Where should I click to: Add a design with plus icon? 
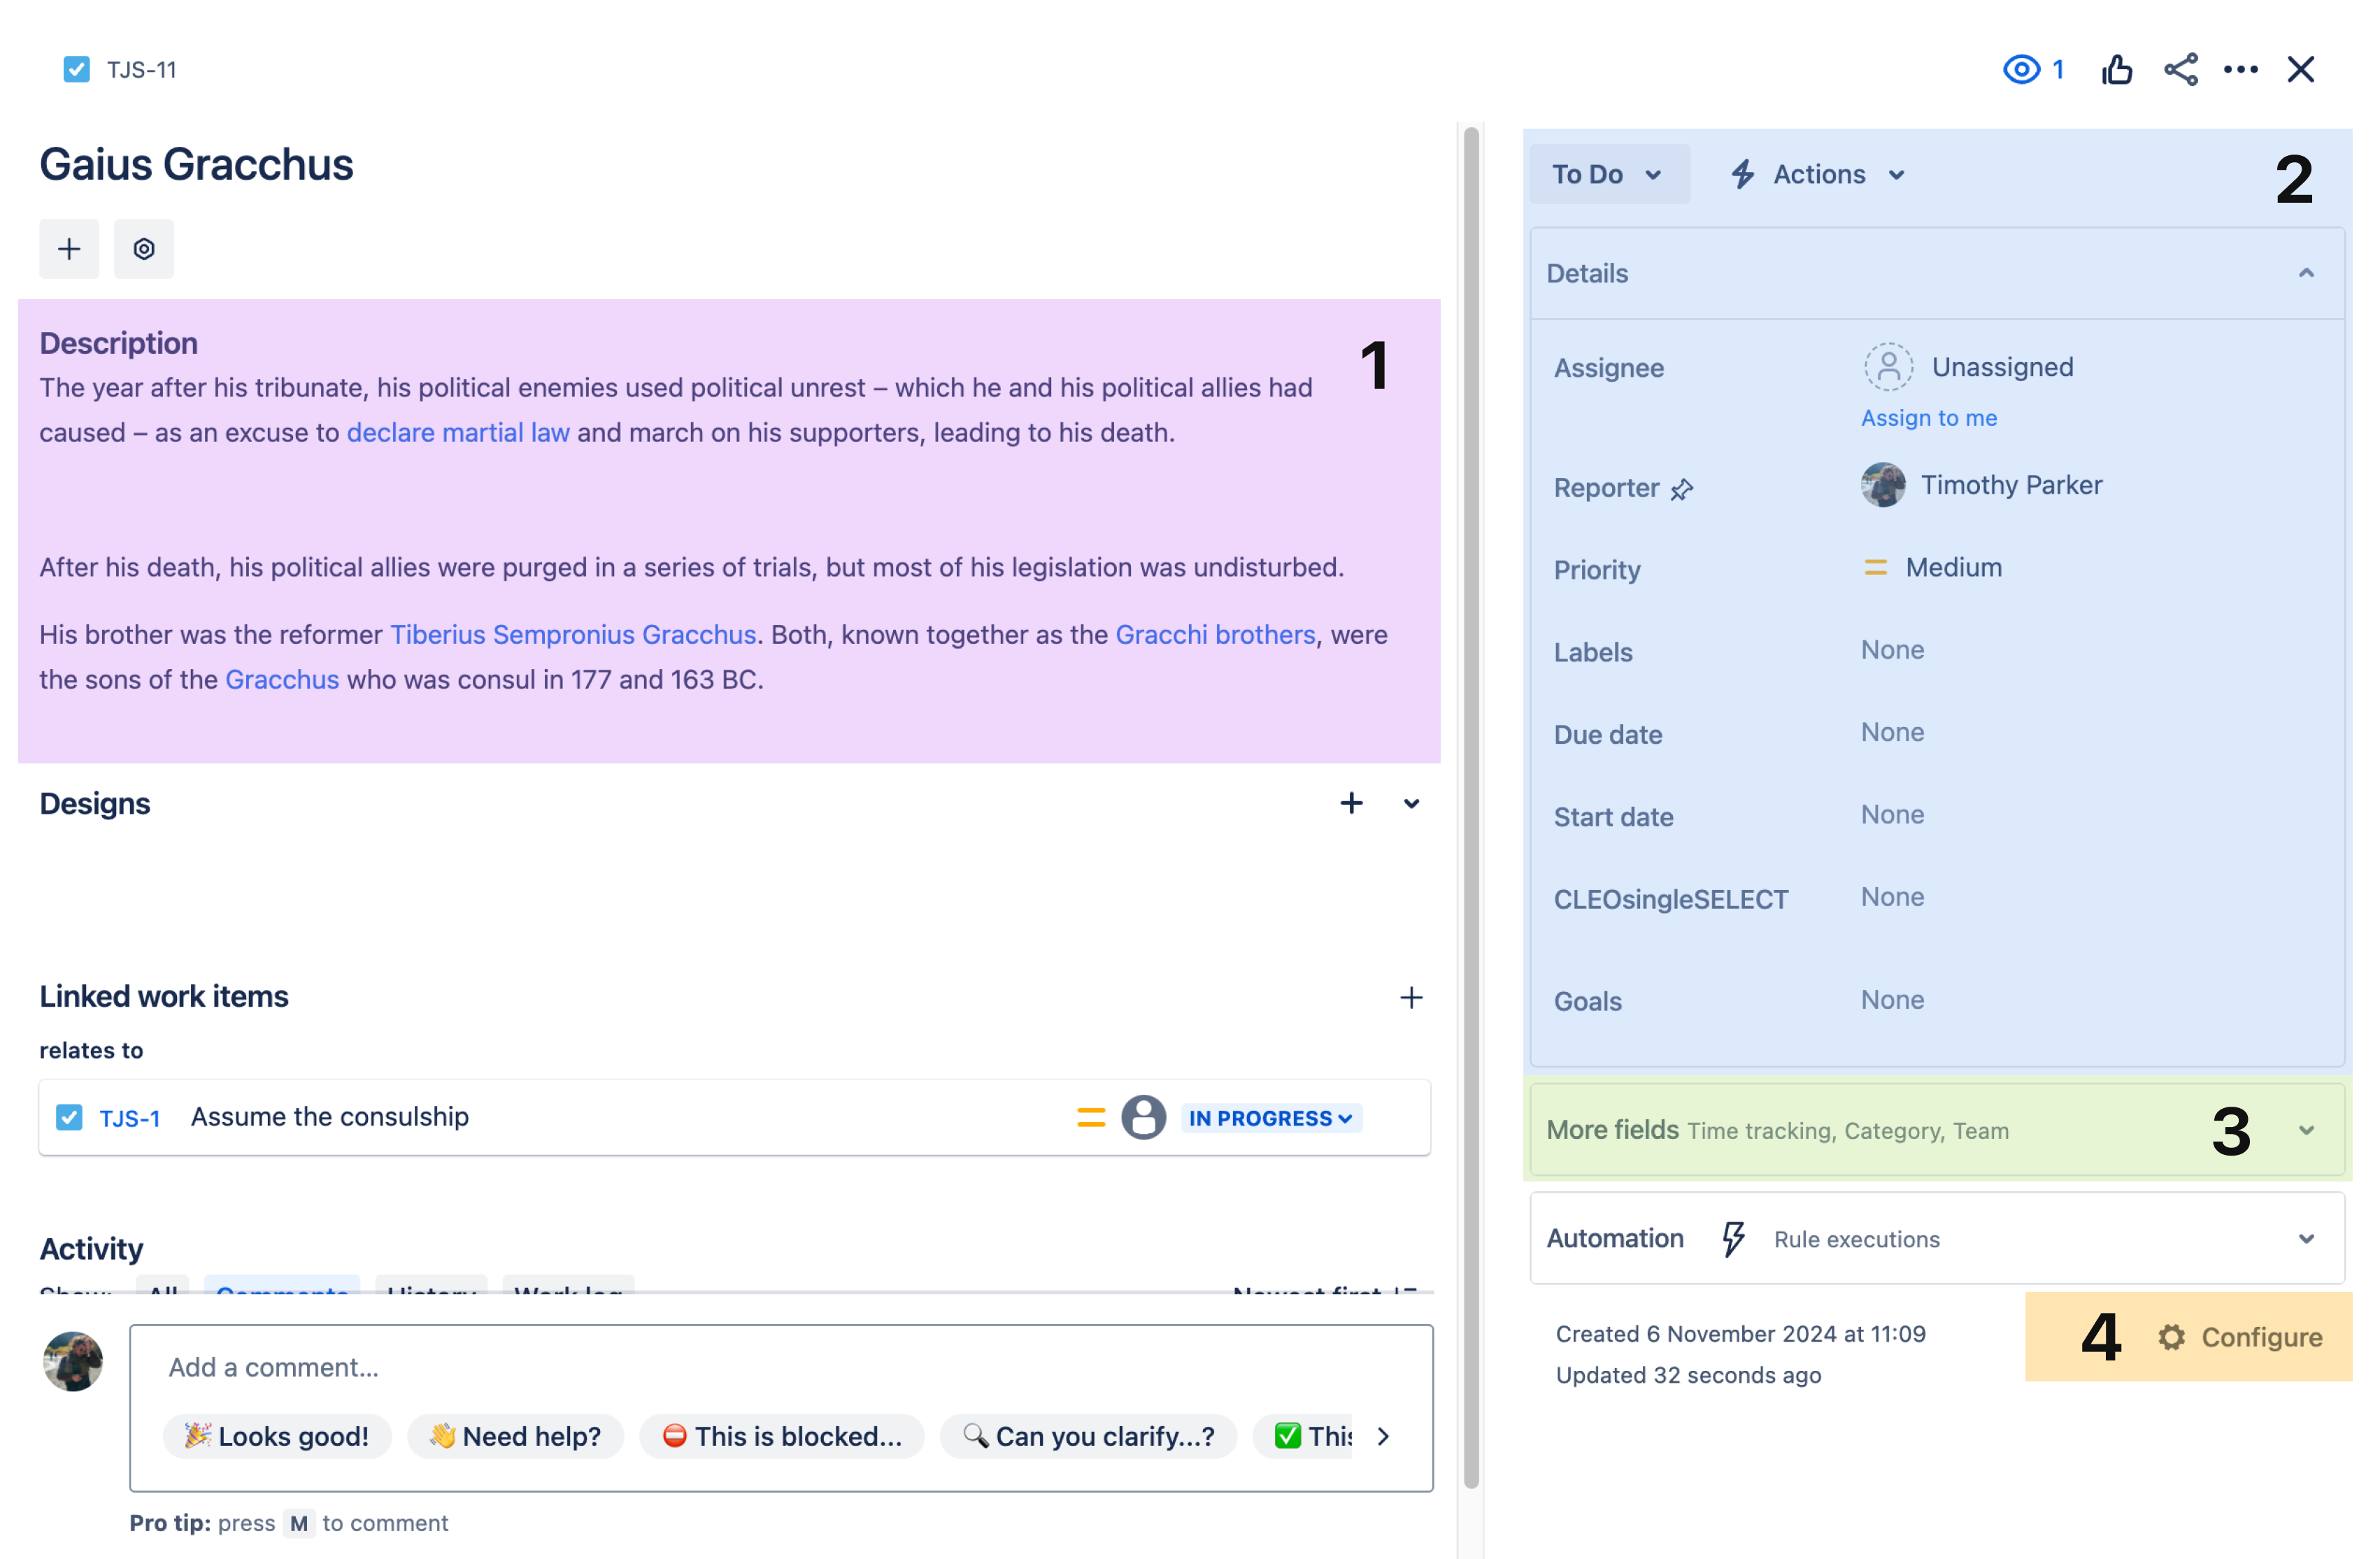pos(1351,803)
